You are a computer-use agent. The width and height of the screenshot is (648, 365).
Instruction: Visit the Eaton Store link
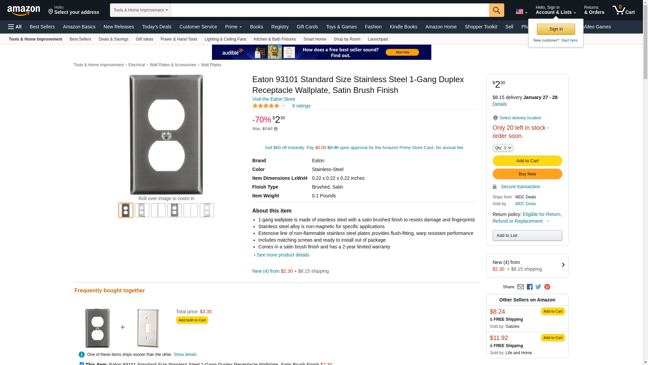click(273, 99)
